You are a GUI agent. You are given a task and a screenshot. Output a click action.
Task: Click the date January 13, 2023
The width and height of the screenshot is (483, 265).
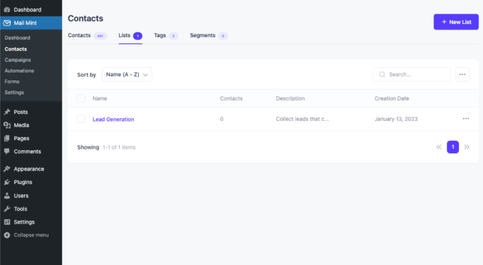tap(396, 119)
